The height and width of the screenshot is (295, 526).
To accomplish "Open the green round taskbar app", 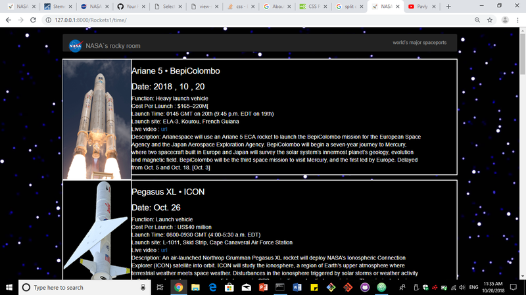I will click(x=381, y=287).
